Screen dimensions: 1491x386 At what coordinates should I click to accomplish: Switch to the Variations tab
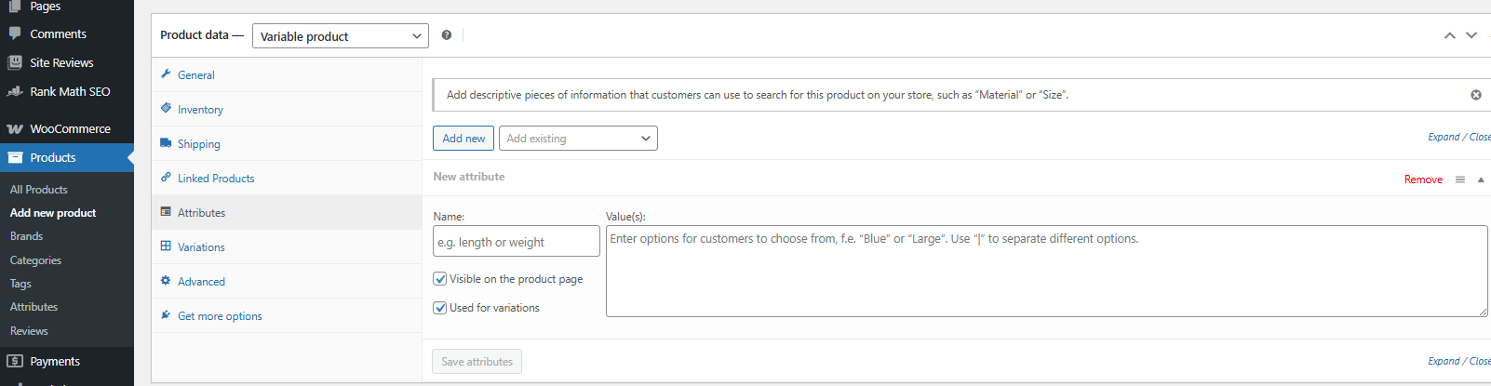201,247
